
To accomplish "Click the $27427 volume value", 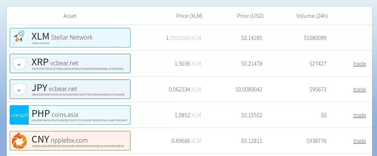I will (318, 64).
